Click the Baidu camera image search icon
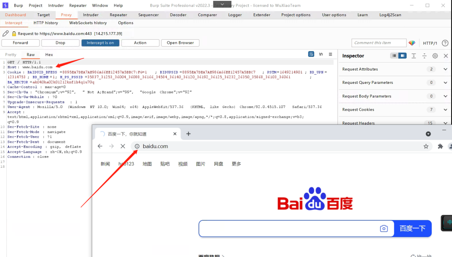The image size is (452, 257). [x=384, y=228]
